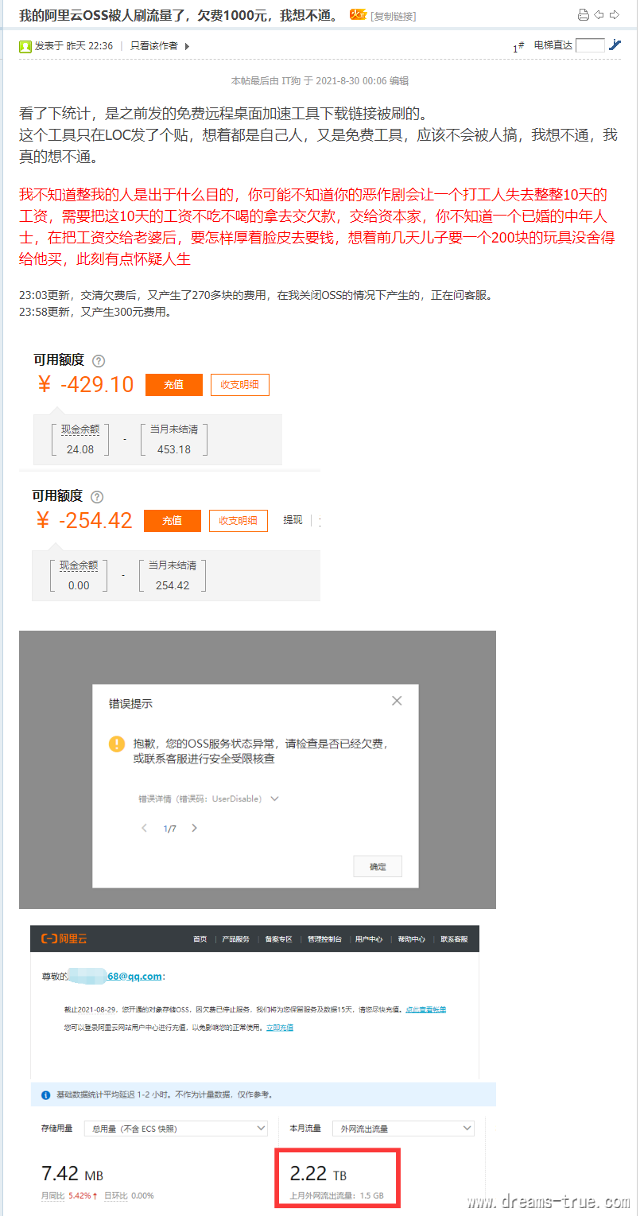Click the first orange 充值 button
The image size is (640, 1216).
click(174, 385)
